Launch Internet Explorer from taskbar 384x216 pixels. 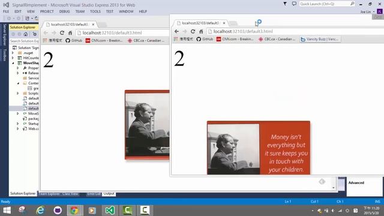(x=40, y=211)
